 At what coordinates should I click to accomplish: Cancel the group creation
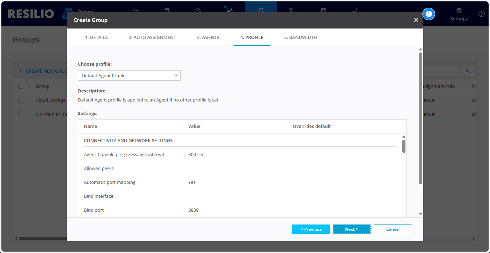coord(393,229)
